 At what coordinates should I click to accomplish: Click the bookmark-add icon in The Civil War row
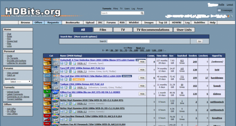(70, 79)
